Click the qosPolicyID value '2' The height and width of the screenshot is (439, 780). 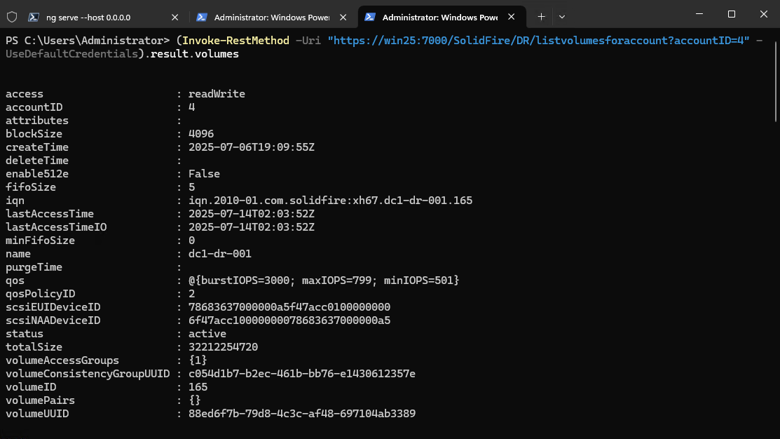(x=191, y=294)
